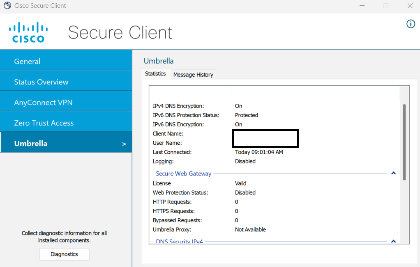Image resolution: width=420 pixels, height=267 pixels.
Task: Open the General section in sidebar
Action: [66, 62]
